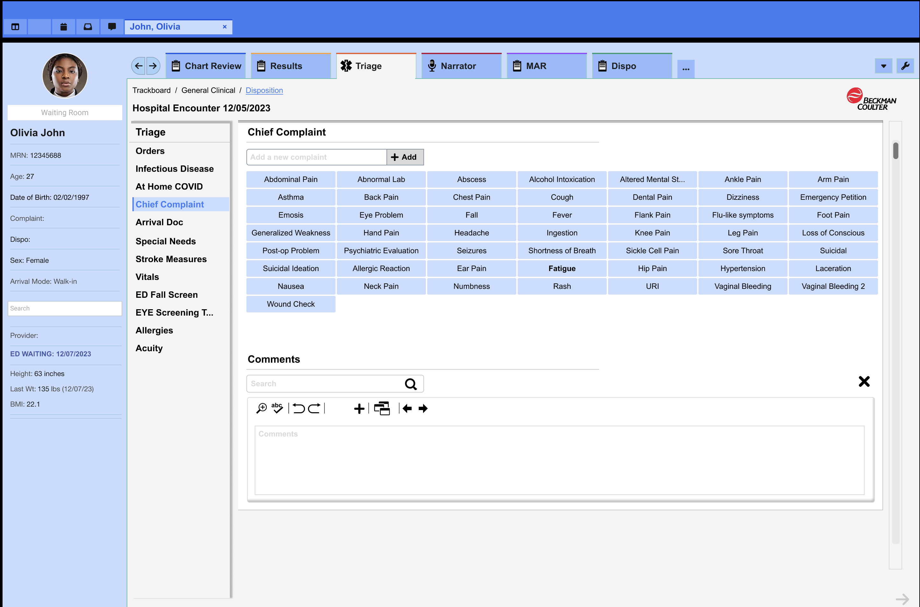Expand the more tabs ellipsis button
920x607 pixels.
pos(686,69)
